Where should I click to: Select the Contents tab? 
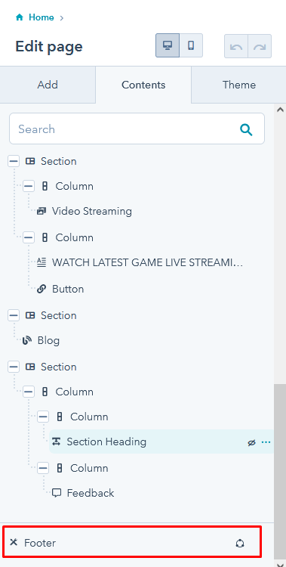[x=143, y=85]
